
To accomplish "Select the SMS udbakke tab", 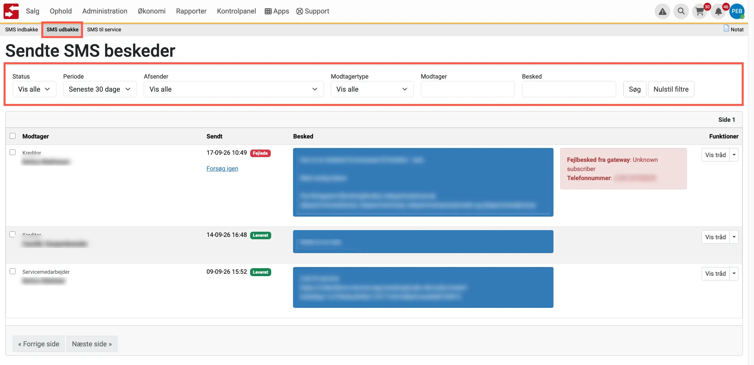I will coord(62,29).
